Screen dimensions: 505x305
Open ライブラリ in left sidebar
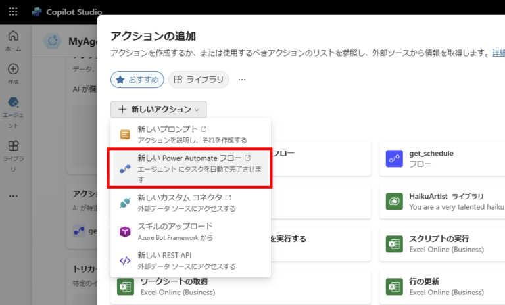tap(13, 151)
